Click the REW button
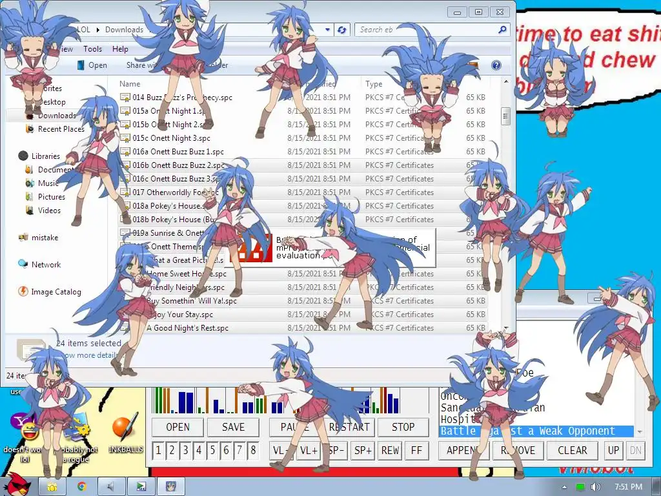Viewport: 661px width, 496px height. [390, 450]
